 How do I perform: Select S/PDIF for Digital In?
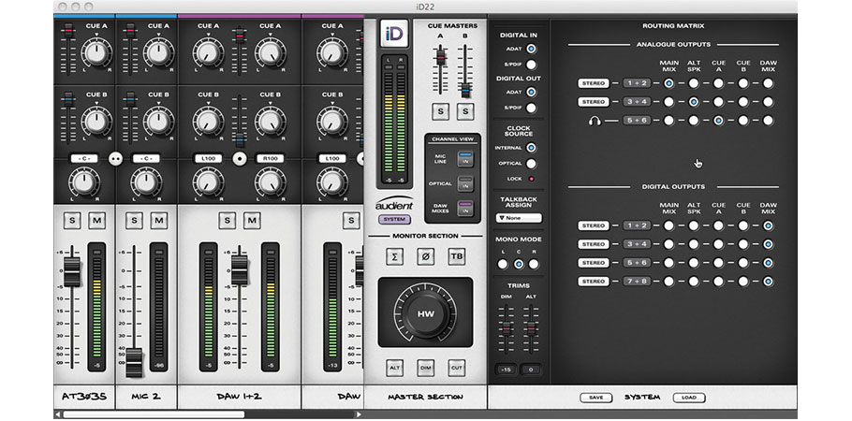[531, 65]
